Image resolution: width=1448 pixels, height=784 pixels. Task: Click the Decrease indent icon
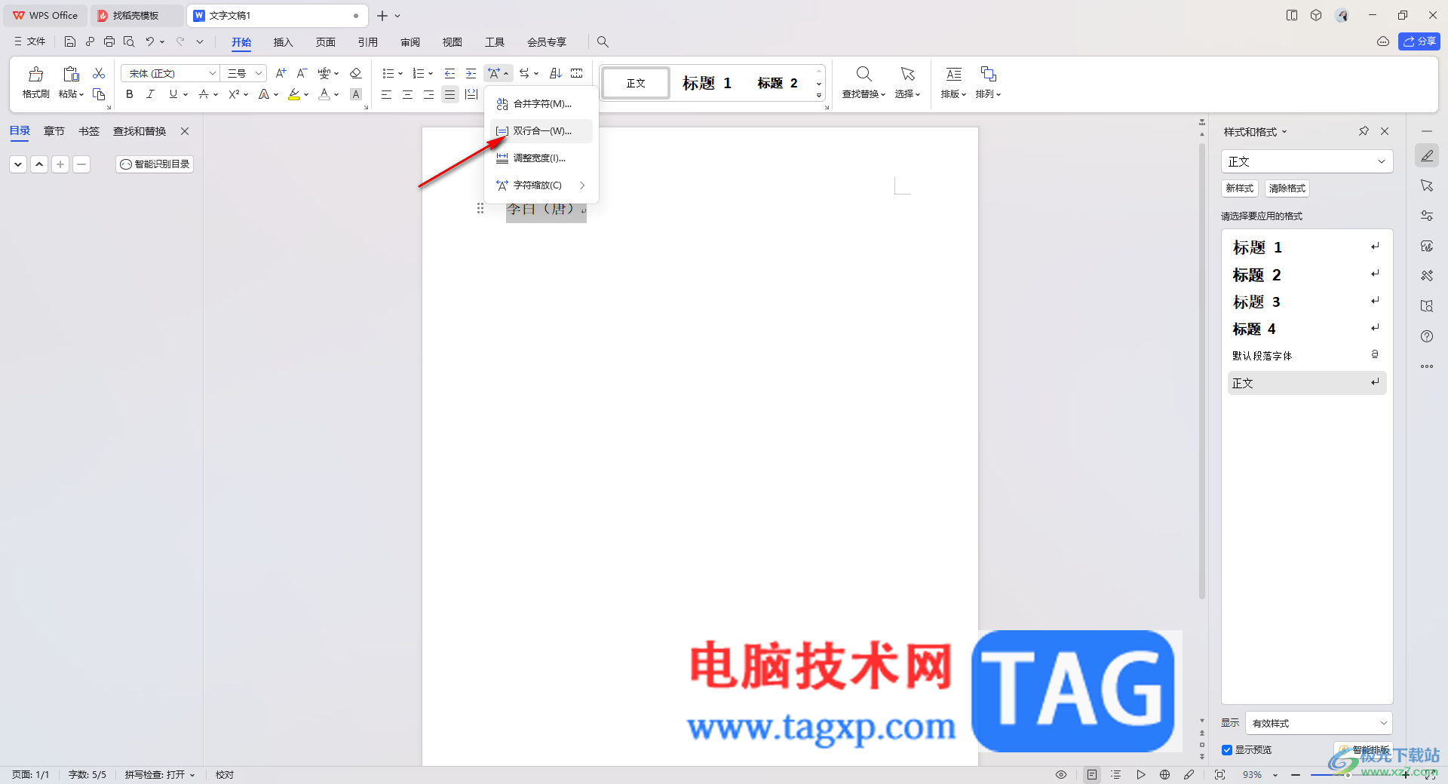449,73
